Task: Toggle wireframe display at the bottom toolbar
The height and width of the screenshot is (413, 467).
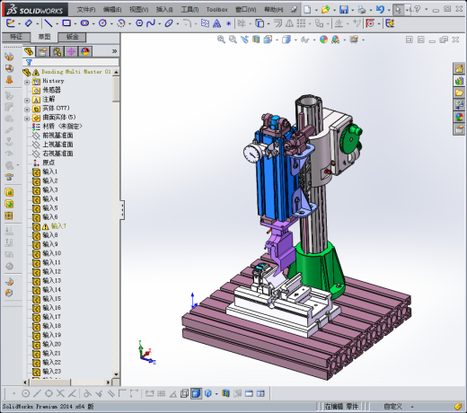Action: [184, 393]
